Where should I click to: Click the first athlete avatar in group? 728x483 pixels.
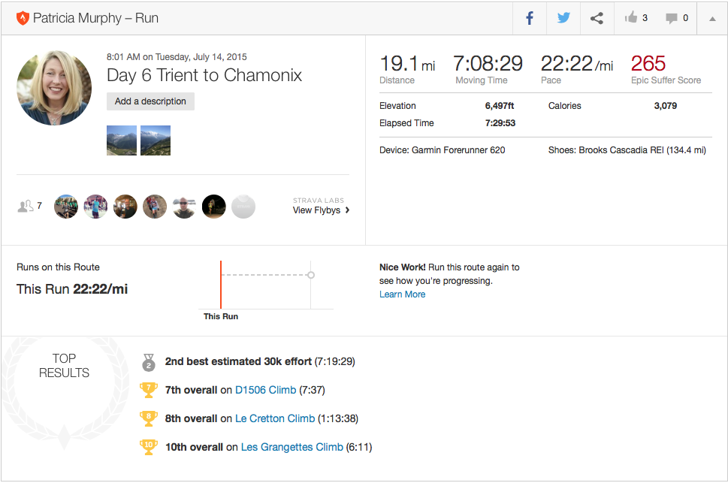pyautogui.click(x=66, y=207)
